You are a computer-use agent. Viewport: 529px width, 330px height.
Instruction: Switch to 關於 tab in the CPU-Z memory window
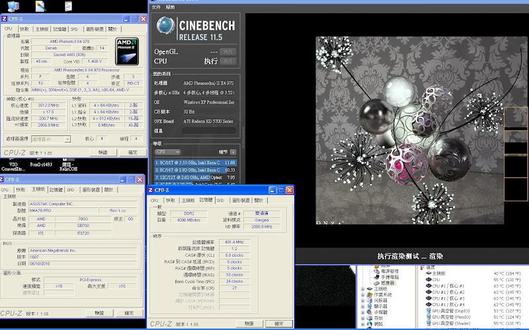(x=259, y=201)
